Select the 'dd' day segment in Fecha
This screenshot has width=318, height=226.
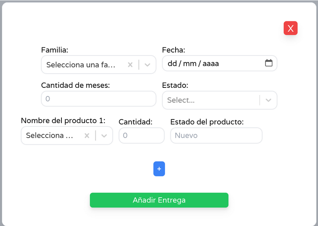[x=172, y=64]
